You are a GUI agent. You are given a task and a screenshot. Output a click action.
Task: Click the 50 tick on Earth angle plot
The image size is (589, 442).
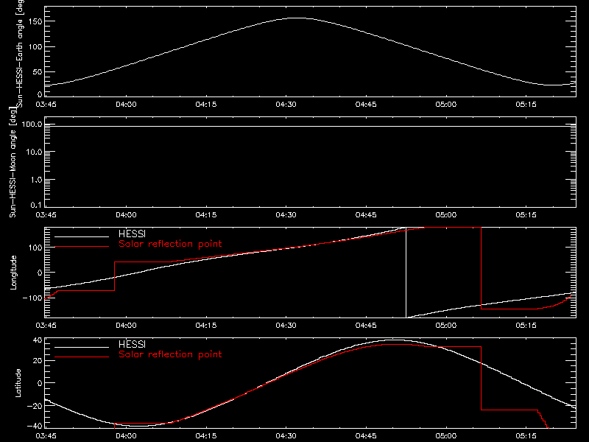pyautogui.click(x=38, y=72)
